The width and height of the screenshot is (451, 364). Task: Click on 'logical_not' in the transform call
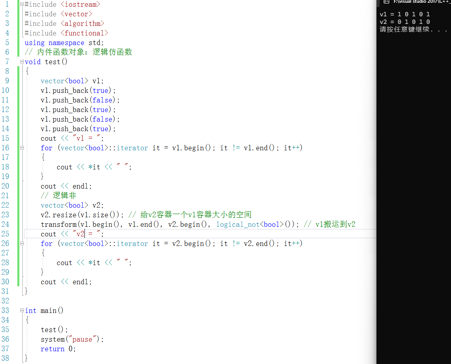click(237, 224)
